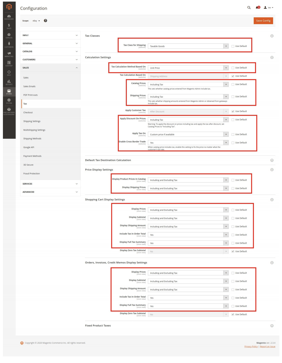Select Shipping Methods in the Sales menu
The width and height of the screenshot is (282, 363).
(x=32, y=139)
